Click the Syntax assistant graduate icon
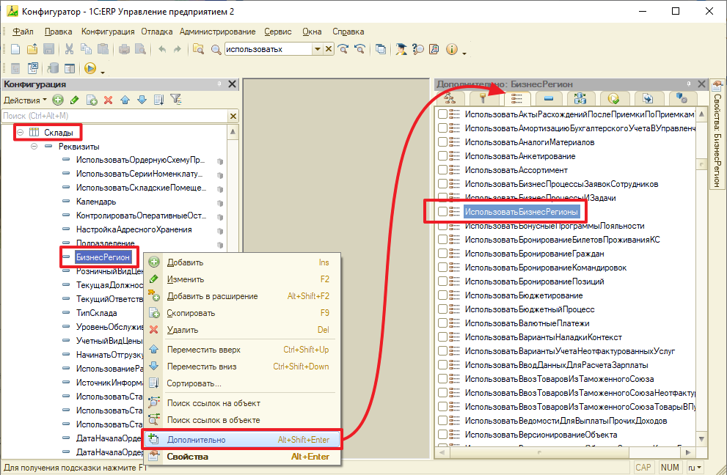 (401, 49)
